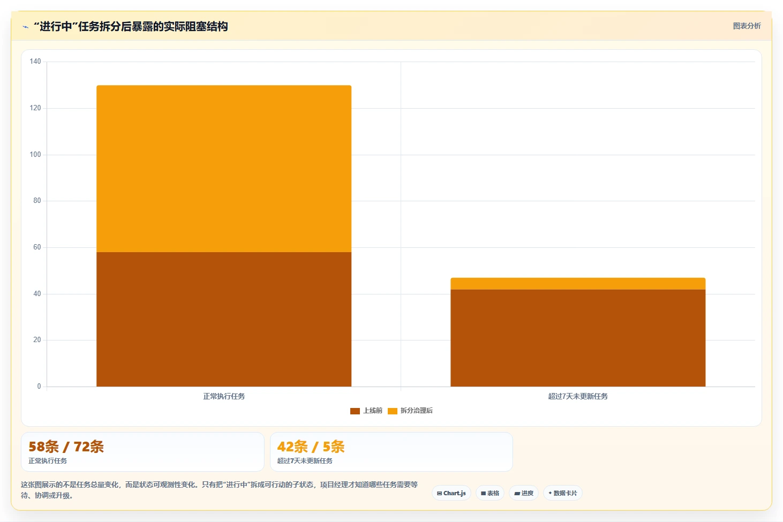This screenshot has width=783, height=522.
Task: Click the y-axis tick label 80
Action: click(x=37, y=201)
